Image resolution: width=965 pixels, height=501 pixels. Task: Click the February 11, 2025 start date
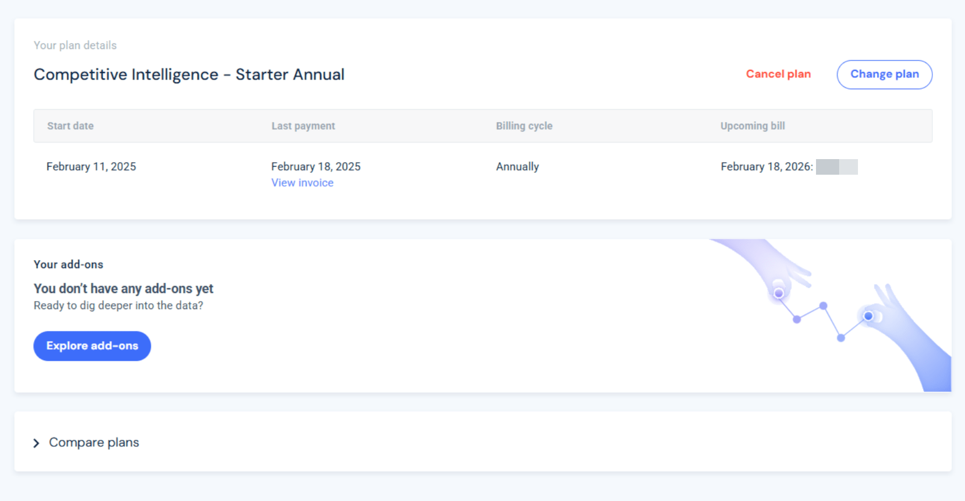pos(91,167)
